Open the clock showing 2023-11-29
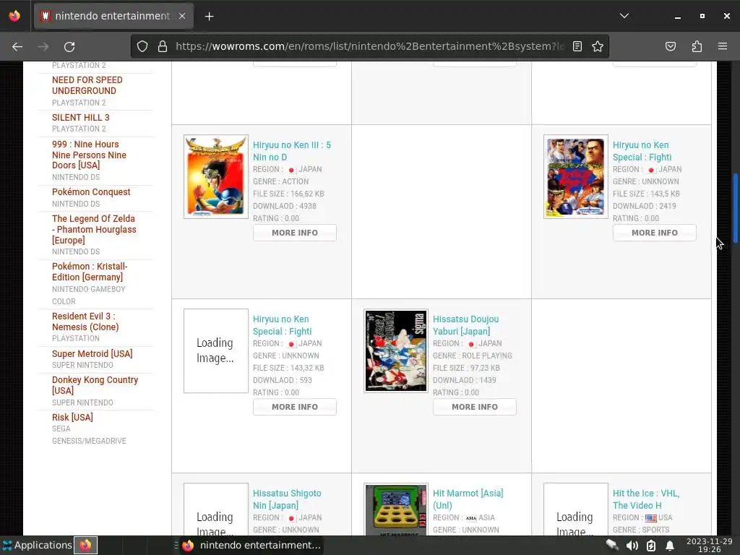 710,545
